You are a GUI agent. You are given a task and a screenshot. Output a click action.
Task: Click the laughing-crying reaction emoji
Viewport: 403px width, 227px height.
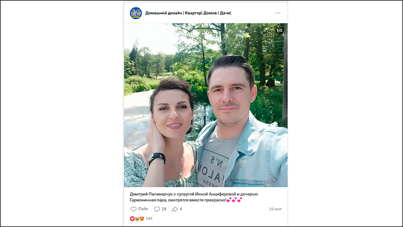pyautogui.click(x=137, y=219)
